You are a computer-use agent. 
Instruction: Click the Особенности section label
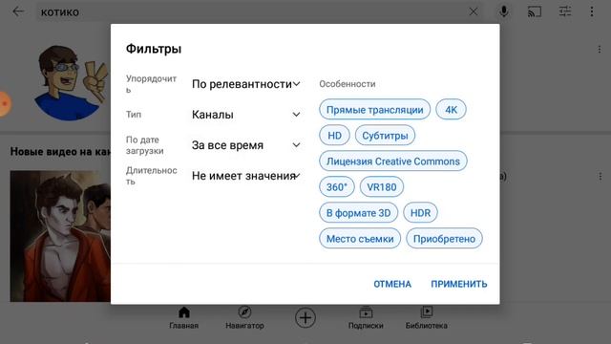tap(348, 84)
